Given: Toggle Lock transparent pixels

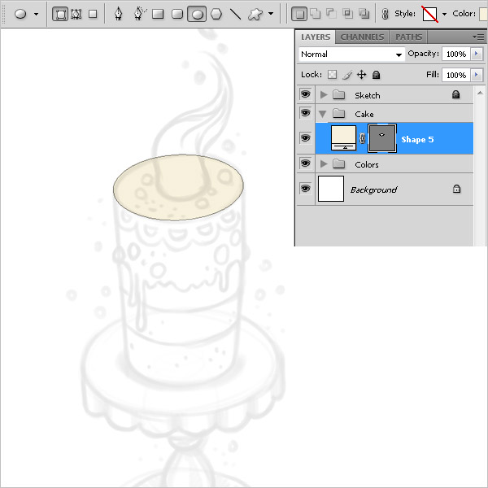Looking at the screenshot, I should [332, 75].
